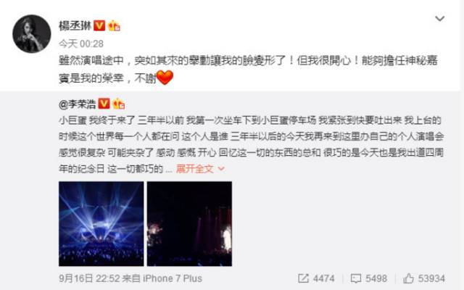464x290 pixels.
Task: Click the red heart emoji in the post
Action: pos(165,78)
